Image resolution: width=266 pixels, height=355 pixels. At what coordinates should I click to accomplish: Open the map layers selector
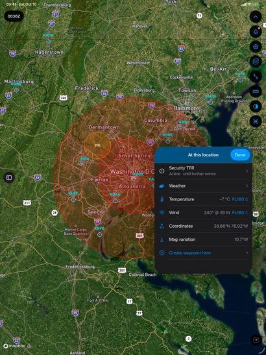pos(256,62)
